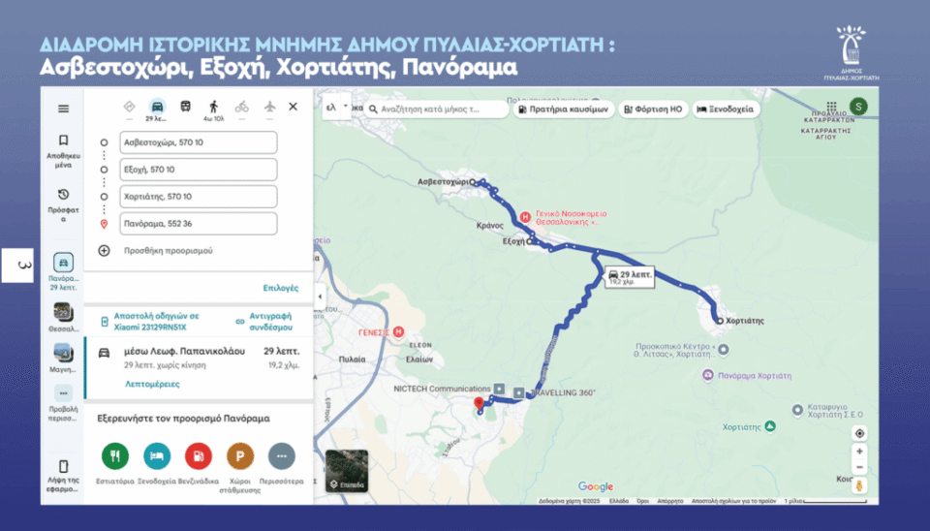
Task: Click the Εστιατόρια restaurants icon
Action: (x=115, y=456)
